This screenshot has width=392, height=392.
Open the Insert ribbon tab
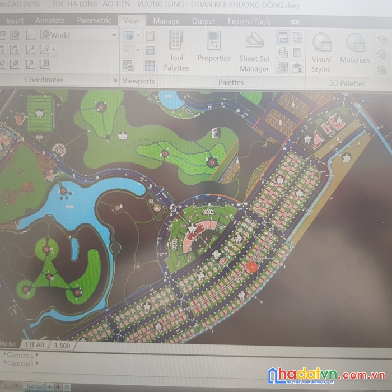[x=15, y=21]
